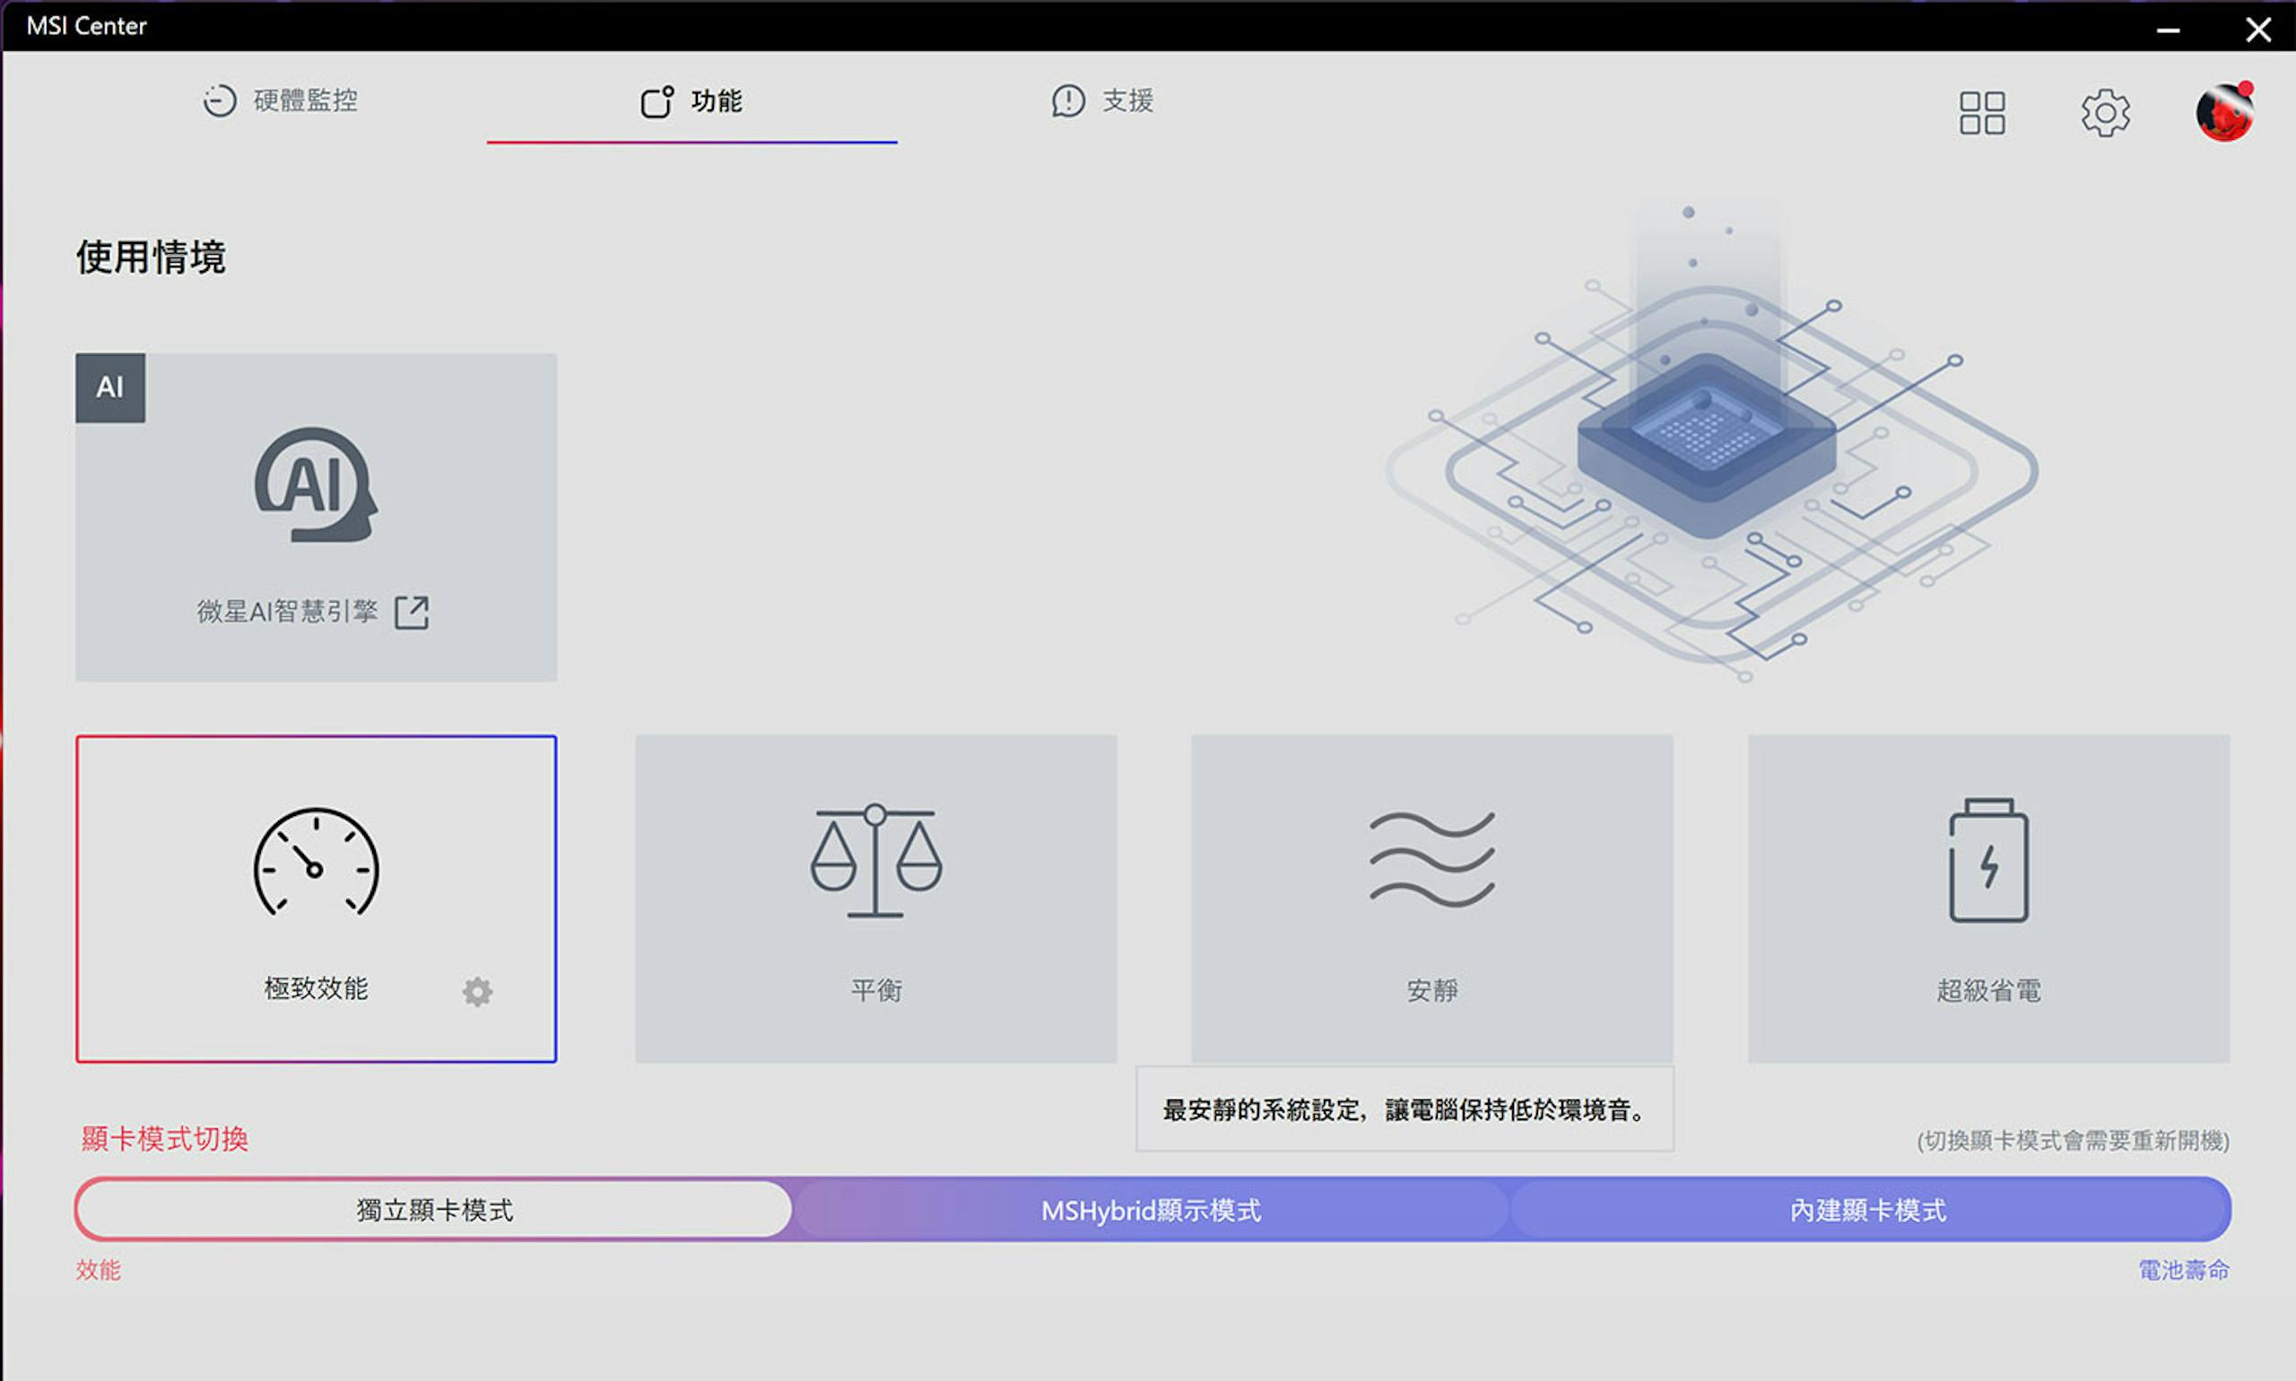Choose MSHybrid顯示模式 GPU mode

pyautogui.click(x=1152, y=1210)
